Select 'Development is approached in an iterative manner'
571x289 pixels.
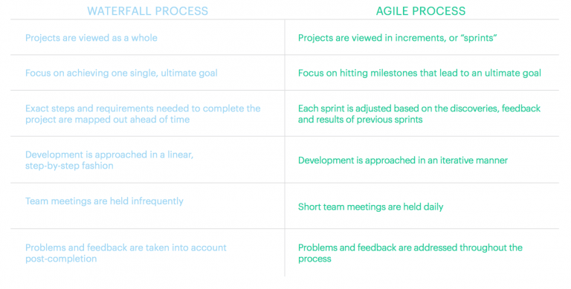point(403,160)
